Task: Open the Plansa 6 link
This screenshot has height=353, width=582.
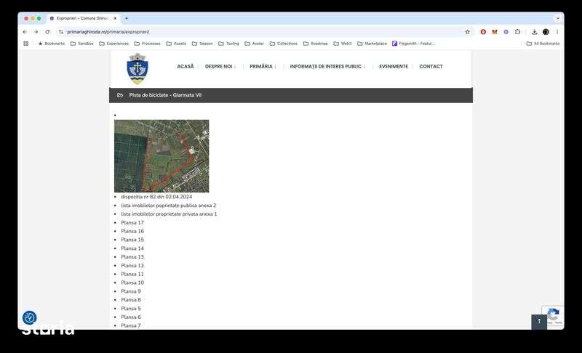Action: tap(131, 317)
